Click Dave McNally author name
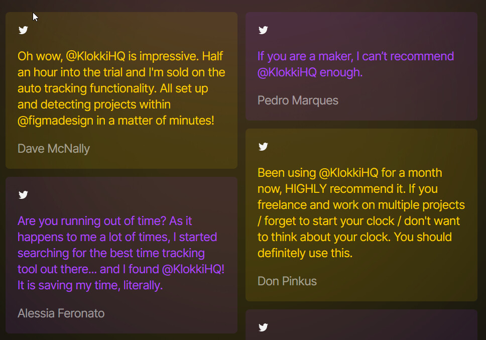Viewport: 486px width, 340px height. point(54,149)
